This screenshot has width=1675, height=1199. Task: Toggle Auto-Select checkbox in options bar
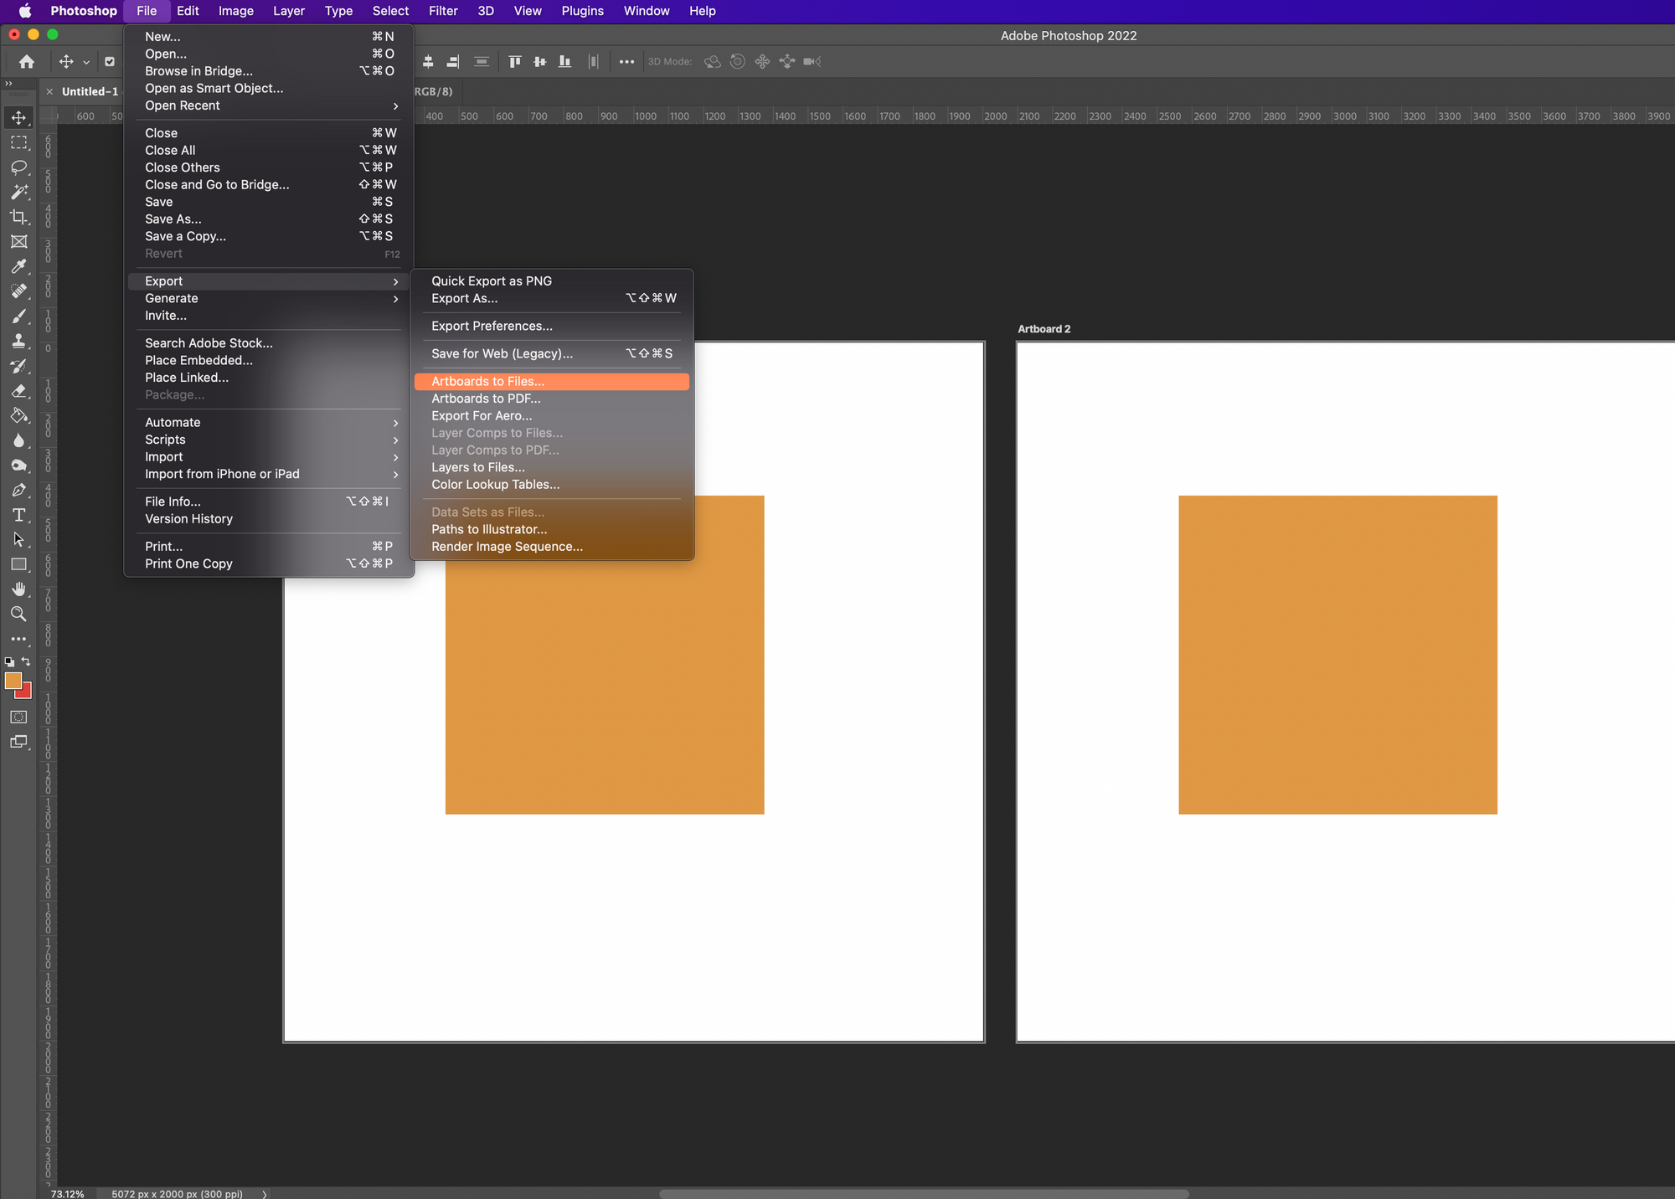(110, 61)
